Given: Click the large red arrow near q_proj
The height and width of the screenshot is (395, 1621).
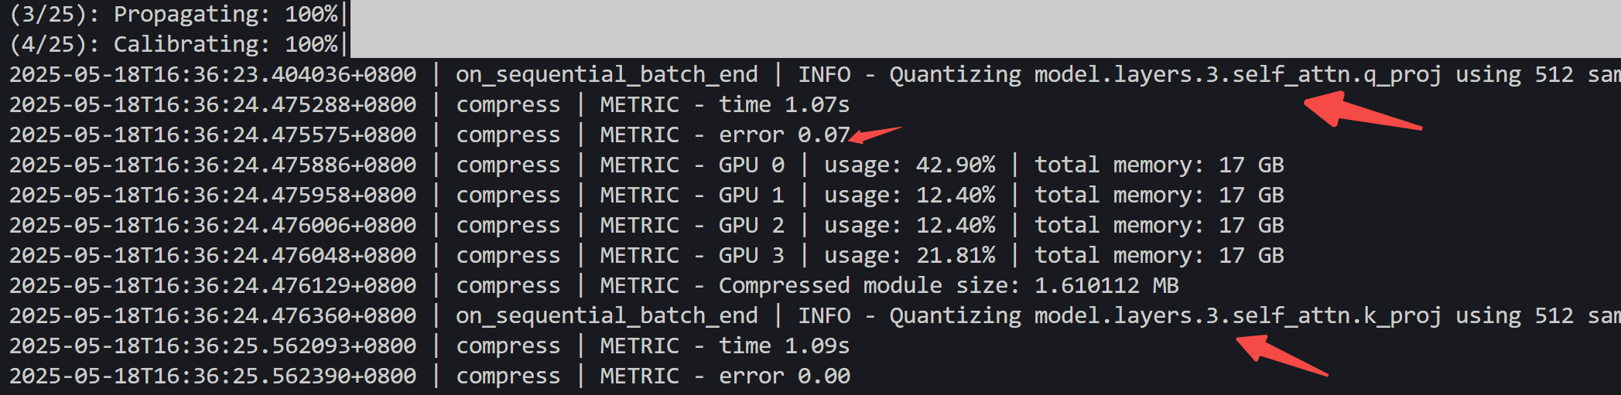Looking at the screenshot, I should (1360, 111).
